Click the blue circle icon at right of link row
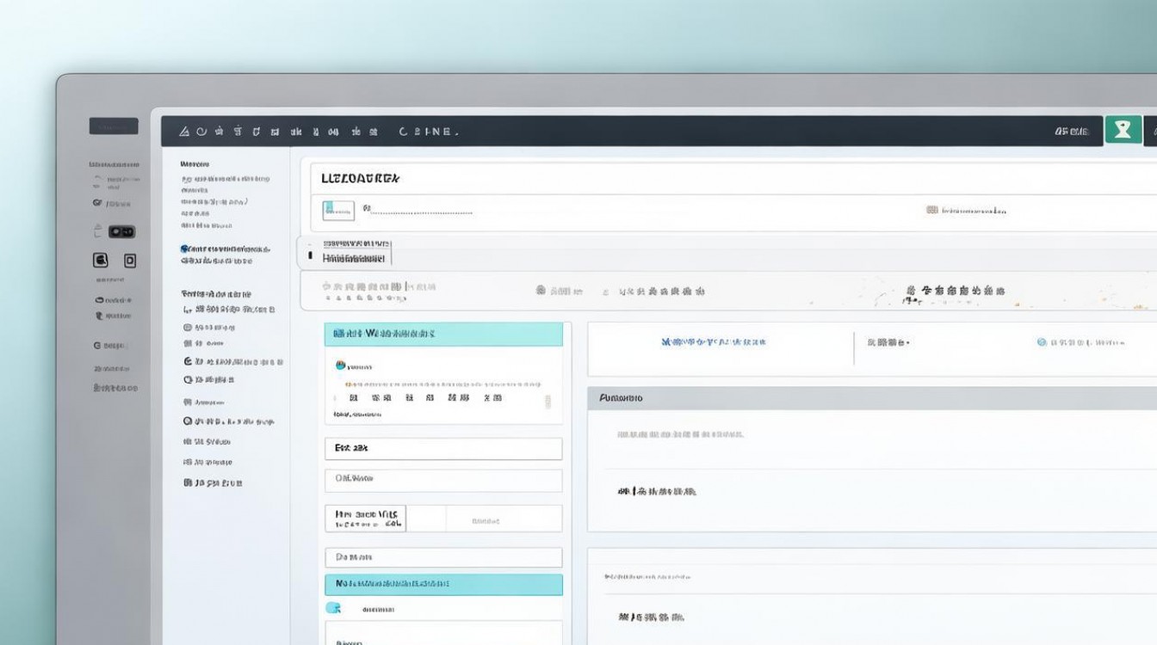1157x645 pixels. 1042,342
